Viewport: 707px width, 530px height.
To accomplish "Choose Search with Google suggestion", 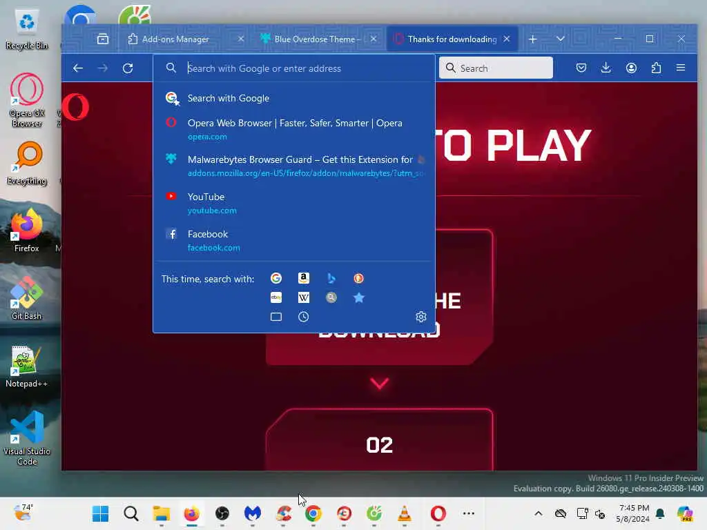I will pyautogui.click(x=294, y=98).
